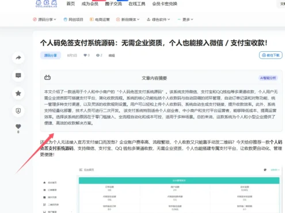285x213 pixels.
Task: Click the sidebar shield badge icon
Action: [x=18, y=111]
